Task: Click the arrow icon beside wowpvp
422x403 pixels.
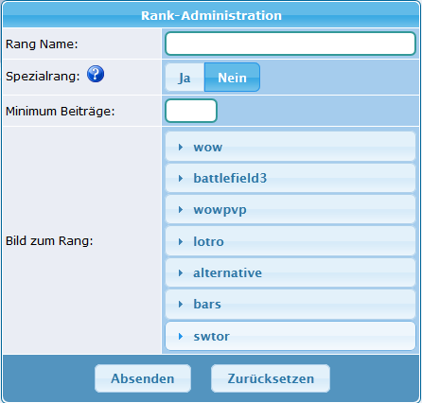Action: tap(181, 210)
